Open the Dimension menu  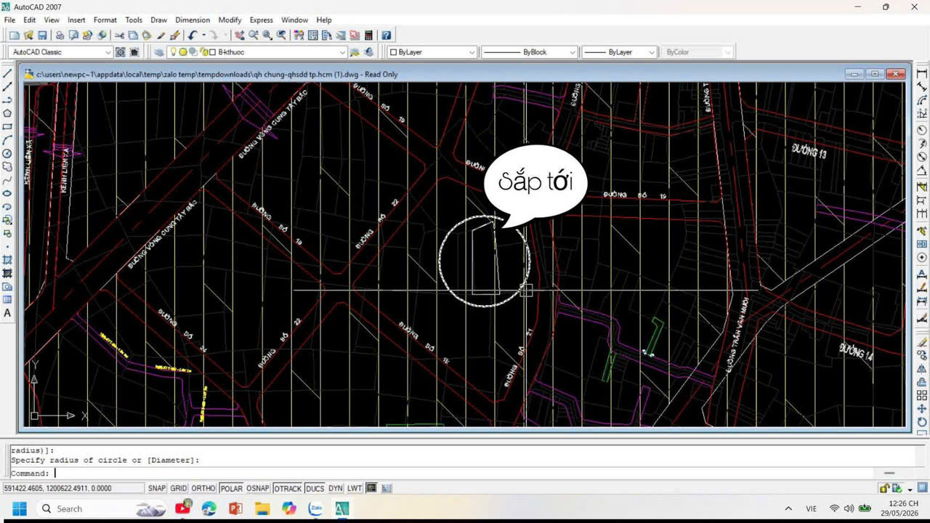click(x=193, y=20)
